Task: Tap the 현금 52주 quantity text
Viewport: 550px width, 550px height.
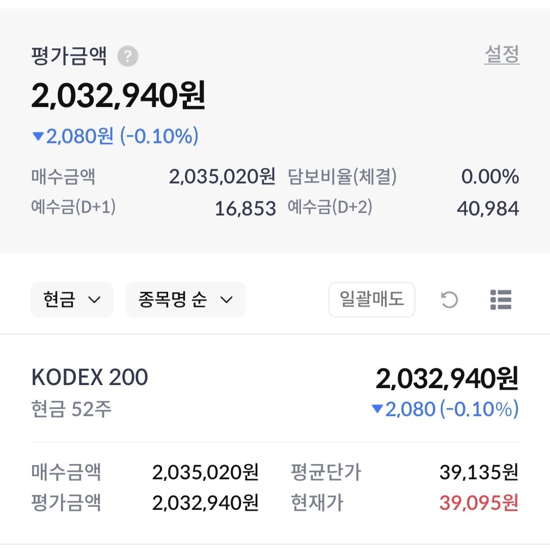Action: tap(71, 409)
